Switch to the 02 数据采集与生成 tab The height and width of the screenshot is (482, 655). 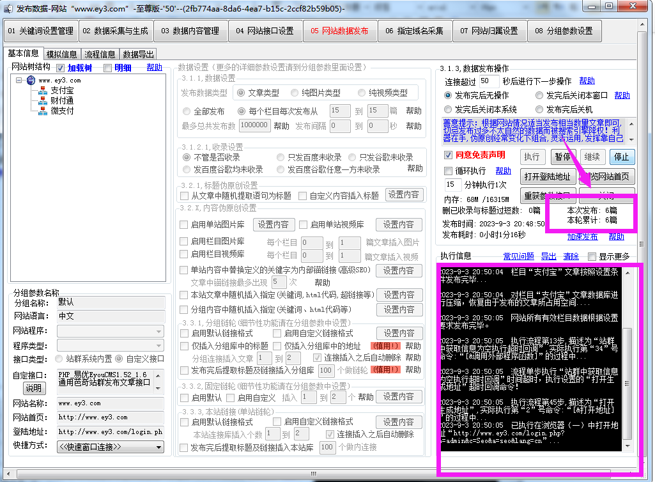pos(116,31)
